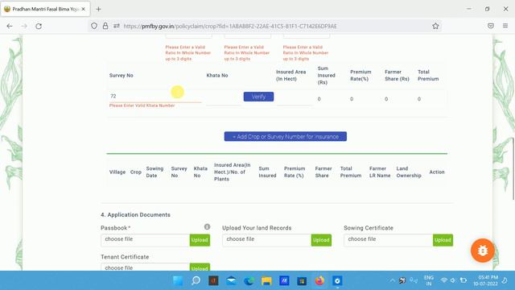515x290 pixels.
Task: Click the address bar URL
Action: (x=230, y=26)
